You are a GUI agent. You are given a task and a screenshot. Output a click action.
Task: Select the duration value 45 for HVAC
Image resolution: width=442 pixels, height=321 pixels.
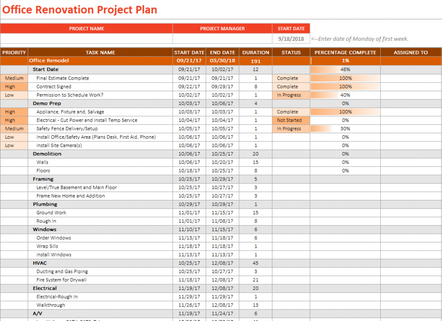point(256,263)
